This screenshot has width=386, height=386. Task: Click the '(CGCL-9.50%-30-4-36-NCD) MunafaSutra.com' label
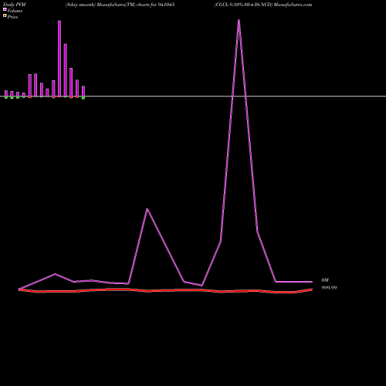[263, 5]
